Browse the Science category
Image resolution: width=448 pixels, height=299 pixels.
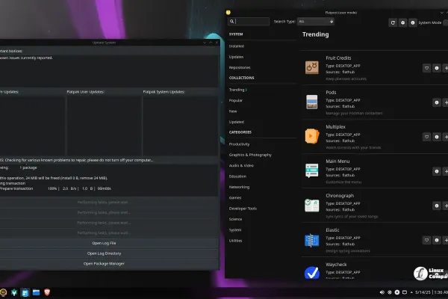[x=235, y=219]
